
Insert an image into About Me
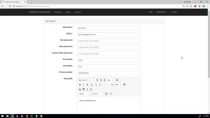pyautogui.click(x=80, y=89)
